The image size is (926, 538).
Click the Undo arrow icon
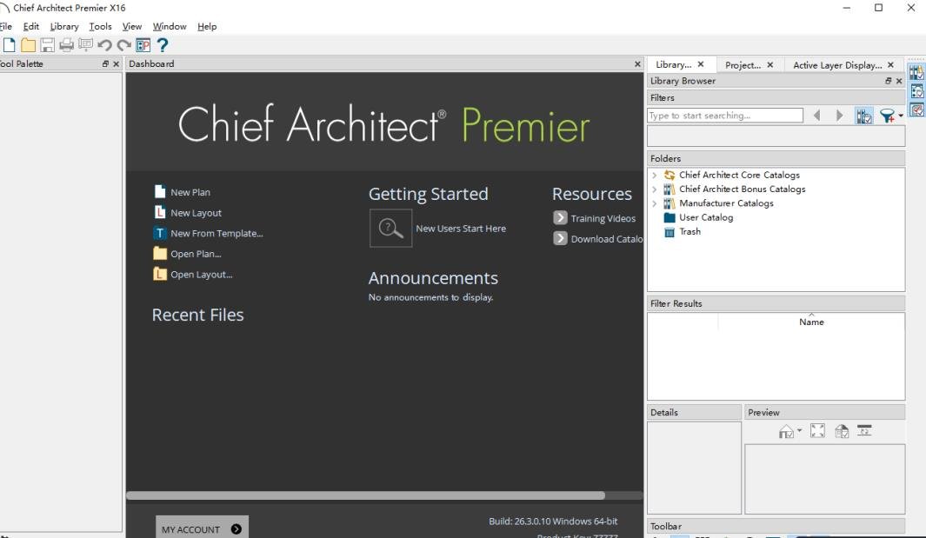(x=105, y=45)
